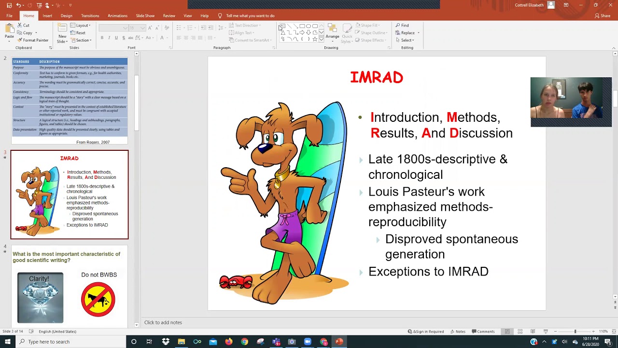Insert a right arrow shape from the gallery
Screen dimensions: 618x348
302,32
